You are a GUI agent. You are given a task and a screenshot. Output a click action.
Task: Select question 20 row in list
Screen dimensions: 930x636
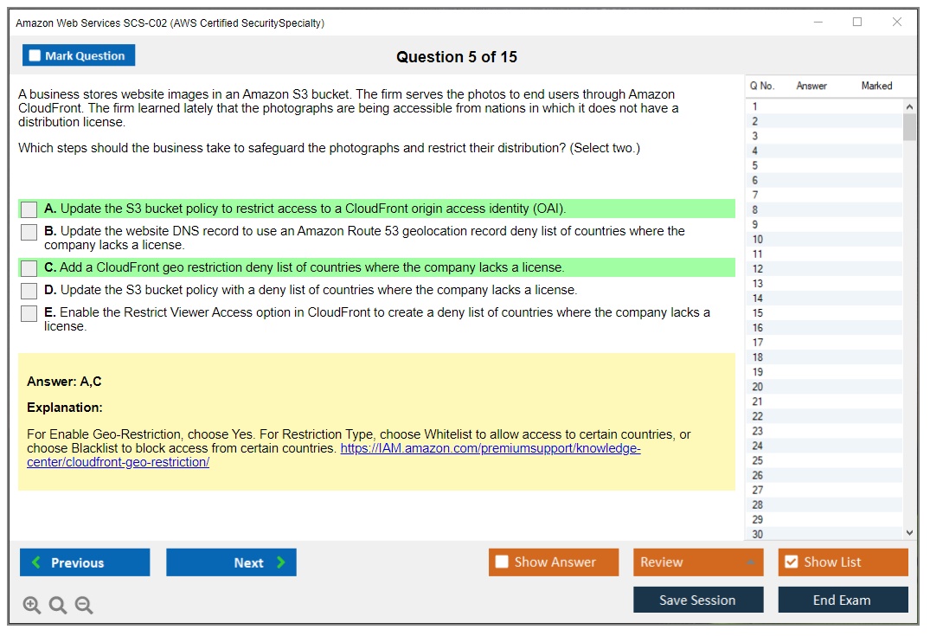click(758, 387)
